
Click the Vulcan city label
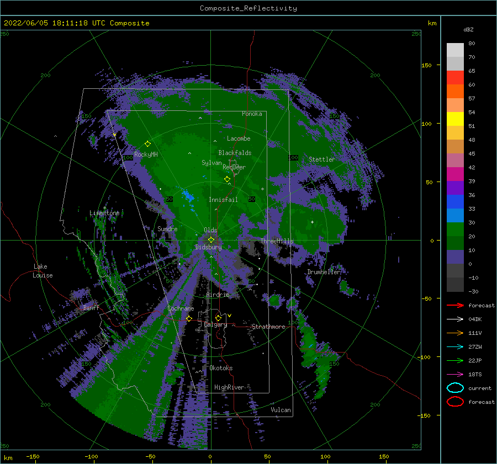tap(281, 410)
